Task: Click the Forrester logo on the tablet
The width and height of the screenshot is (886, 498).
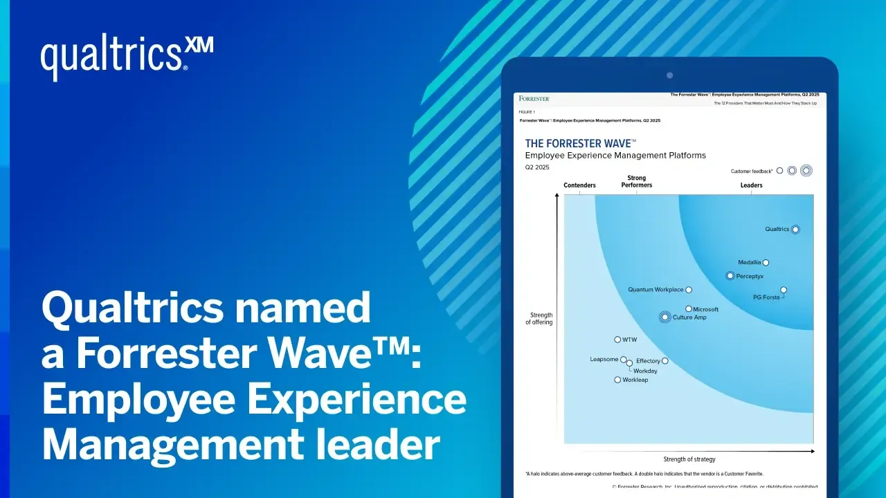Action: pyautogui.click(x=534, y=99)
